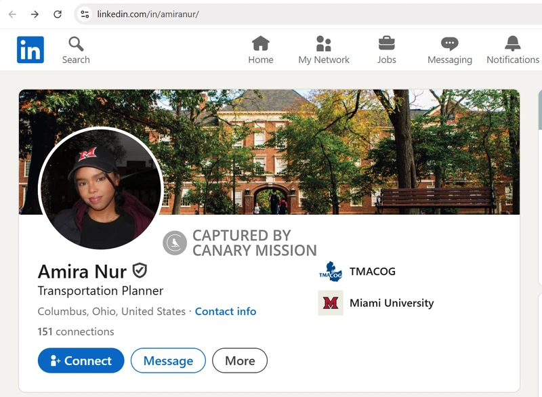Viewport: 542px width, 397px height.
Task: Open the Contact info link
Action: tap(226, 312)
